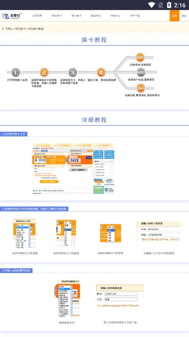Viewport: 189px width, 337px height.
Task: Tap the 换卡教程 page heading
Action: click(x=94, y=40)
